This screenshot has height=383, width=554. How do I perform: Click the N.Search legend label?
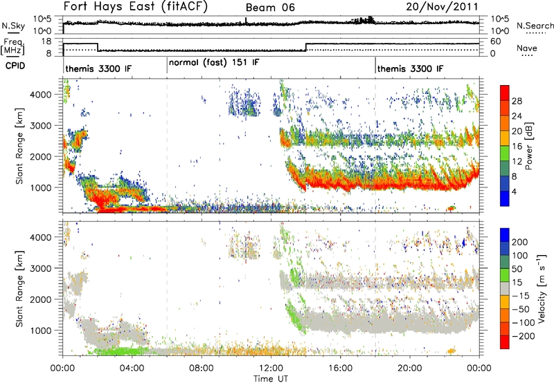pyautogui.click(x=535, y=26)
